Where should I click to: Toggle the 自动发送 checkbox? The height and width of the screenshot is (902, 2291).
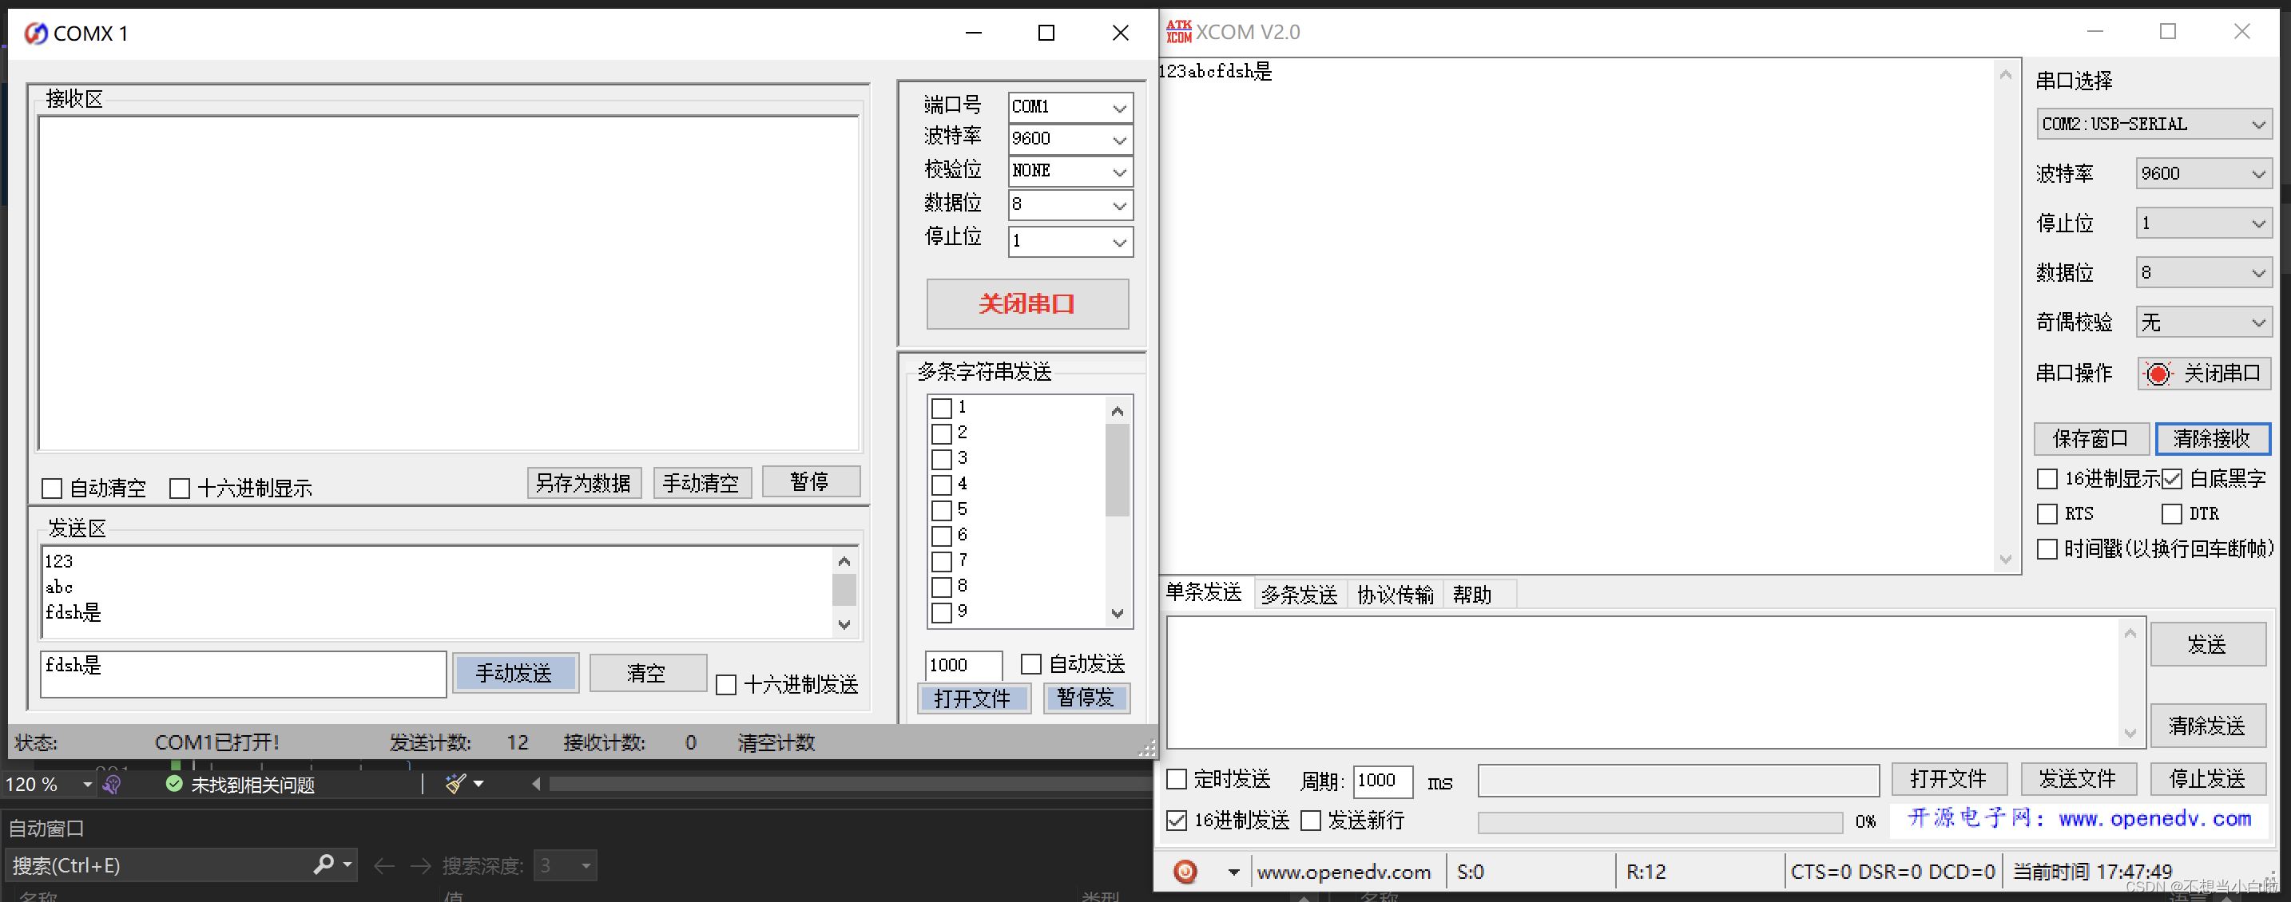[1030, 664]
